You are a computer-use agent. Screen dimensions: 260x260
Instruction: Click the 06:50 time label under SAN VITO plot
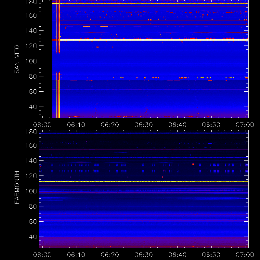tap(211, 125)
